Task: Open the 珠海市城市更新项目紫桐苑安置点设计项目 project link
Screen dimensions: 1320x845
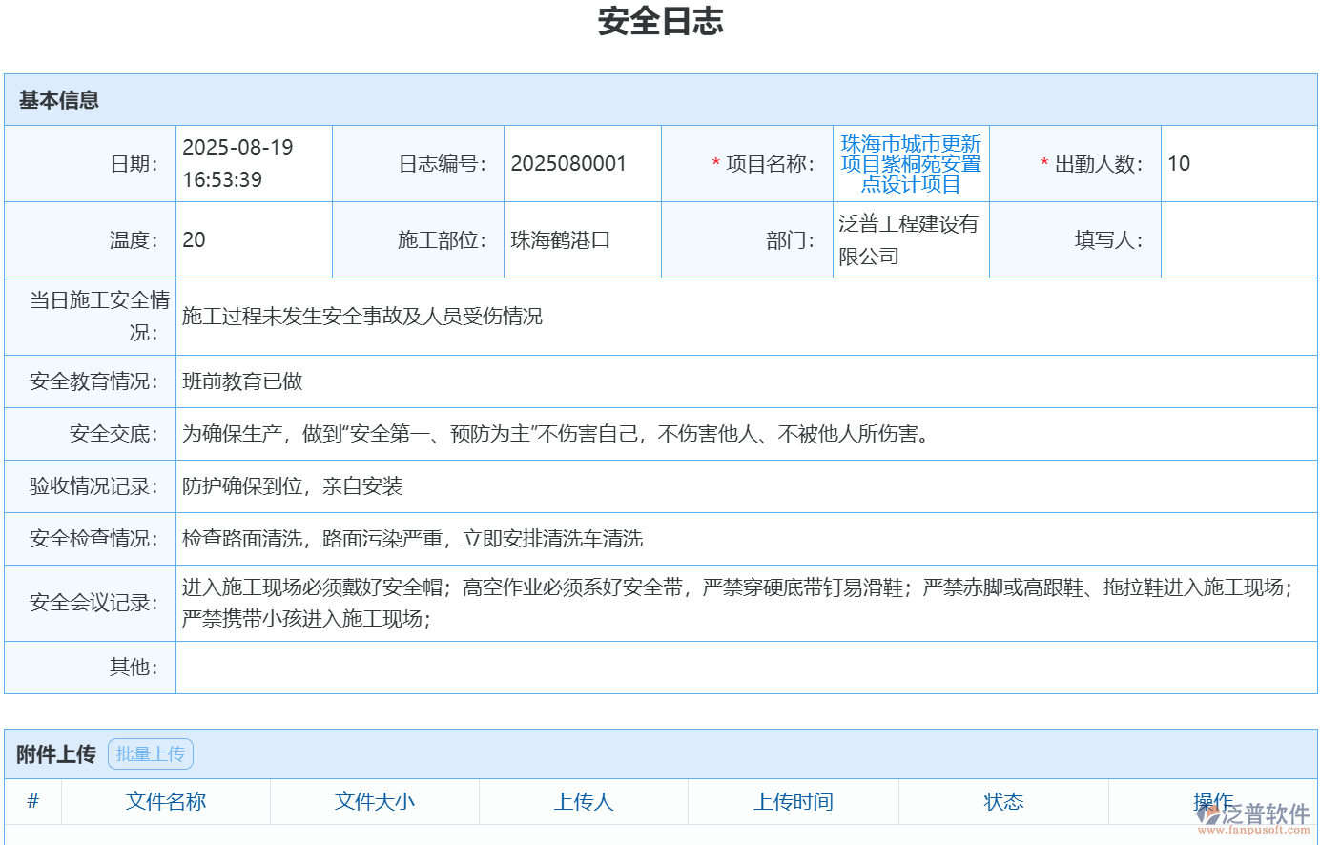Action: [x=909, y=163]
